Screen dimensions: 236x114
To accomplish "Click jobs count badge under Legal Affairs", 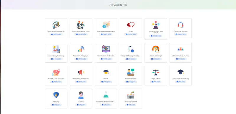I will click(x=156, y=82).
